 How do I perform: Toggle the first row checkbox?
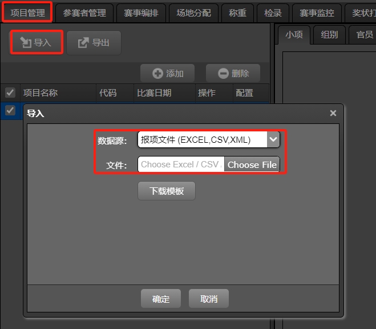10,110
